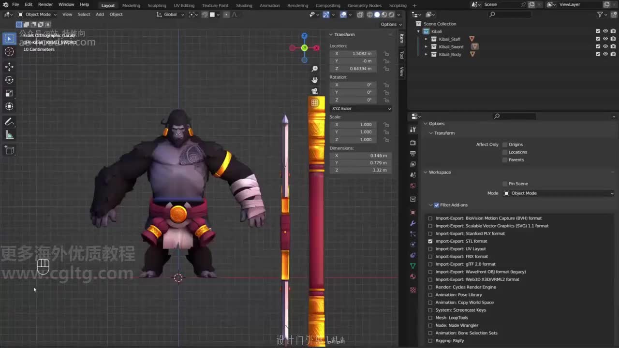
Task: Enable the Pin Scene checkbox
Action: [x=505, y=184]
